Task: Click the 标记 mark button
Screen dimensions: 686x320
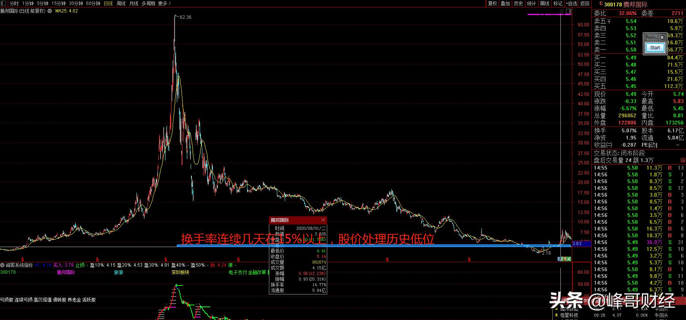Action: pos(558,3)
